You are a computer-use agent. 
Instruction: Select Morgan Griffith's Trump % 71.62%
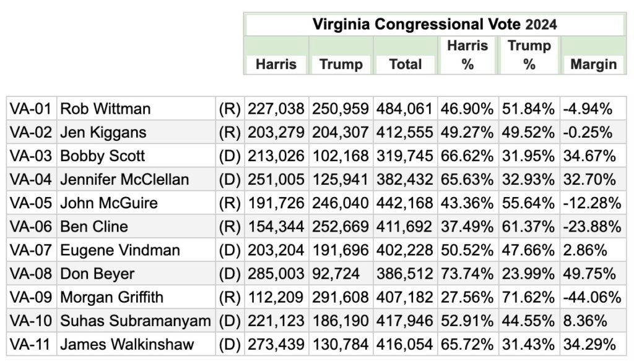(529, 297)
